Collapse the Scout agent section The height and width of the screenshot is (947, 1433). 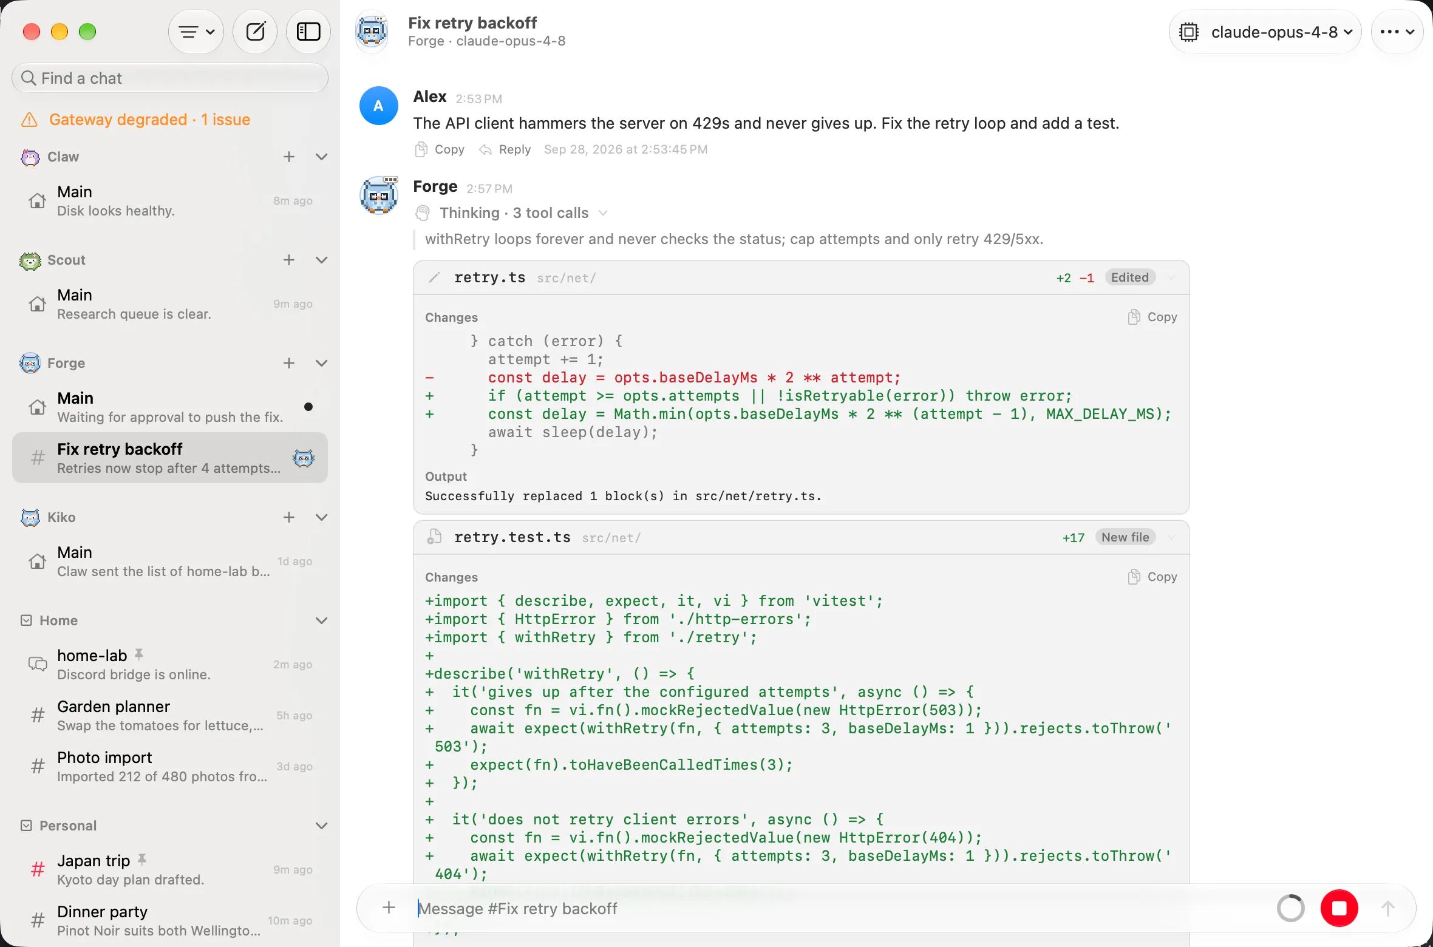(x=322, y=260)
